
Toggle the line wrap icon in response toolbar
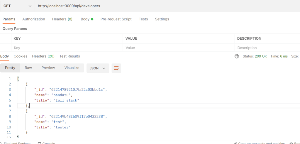116,68
